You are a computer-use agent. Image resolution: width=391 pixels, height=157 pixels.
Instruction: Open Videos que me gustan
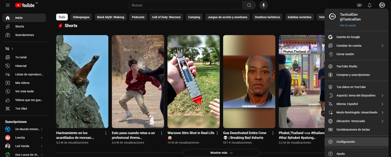24,100
